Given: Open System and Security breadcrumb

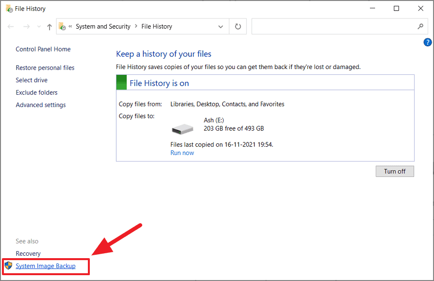Looking at the screenshot, I should click(x=103, y=26).
